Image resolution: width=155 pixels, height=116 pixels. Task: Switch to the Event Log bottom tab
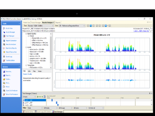coord(43,112)
